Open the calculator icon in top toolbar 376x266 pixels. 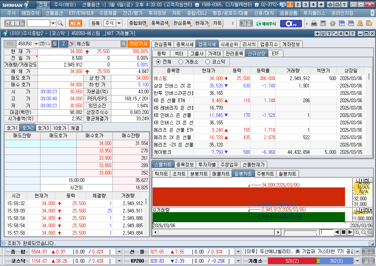click(323, 23)
